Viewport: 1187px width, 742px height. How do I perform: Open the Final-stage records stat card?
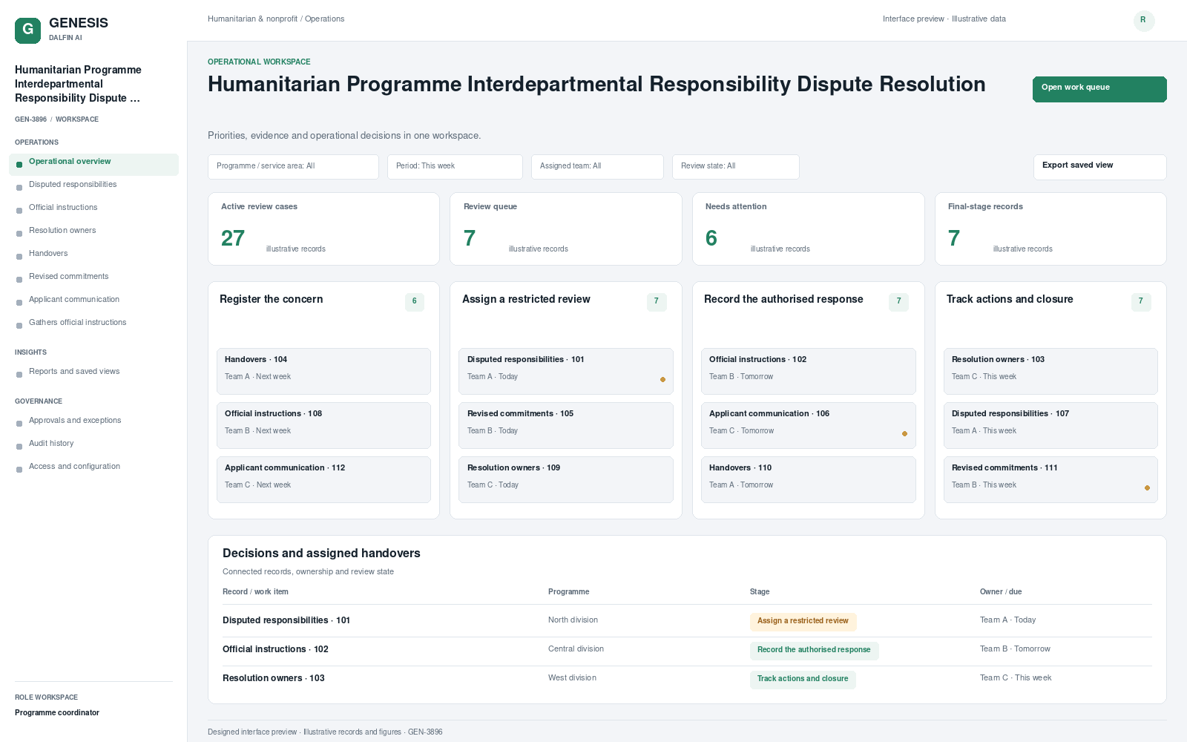[x=1050, y=229]
